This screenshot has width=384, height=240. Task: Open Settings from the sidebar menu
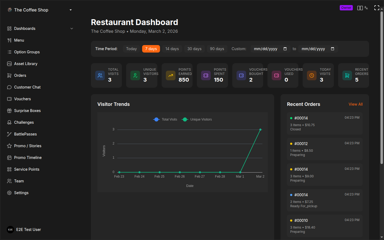(x=21, y=193)
